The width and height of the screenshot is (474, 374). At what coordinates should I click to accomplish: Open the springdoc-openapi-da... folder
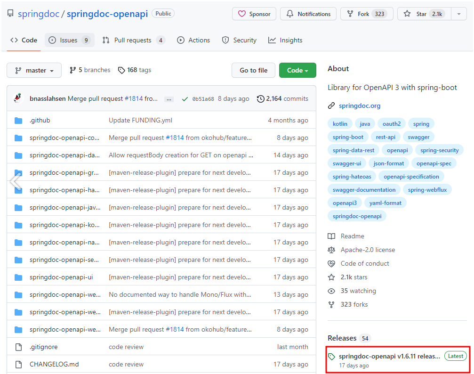[x=64, y=155]
